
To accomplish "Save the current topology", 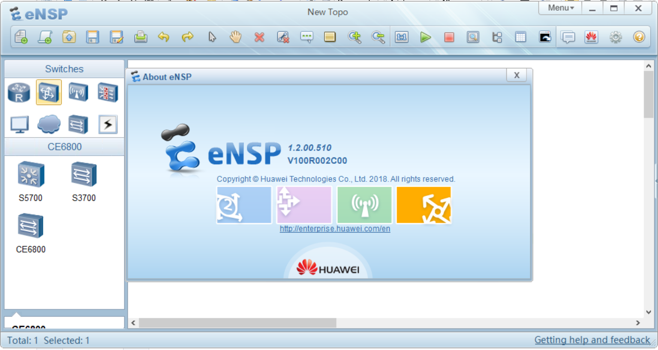I will (x=93, y=37).
